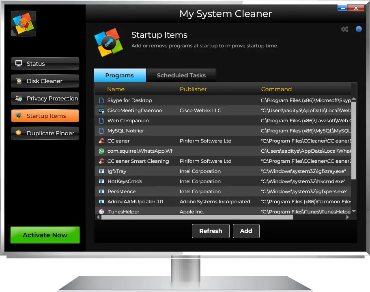This screenshot has height=292, width=370.
Task: Click the igfxpers.exe command path
Action: click(x=304, y=192)
